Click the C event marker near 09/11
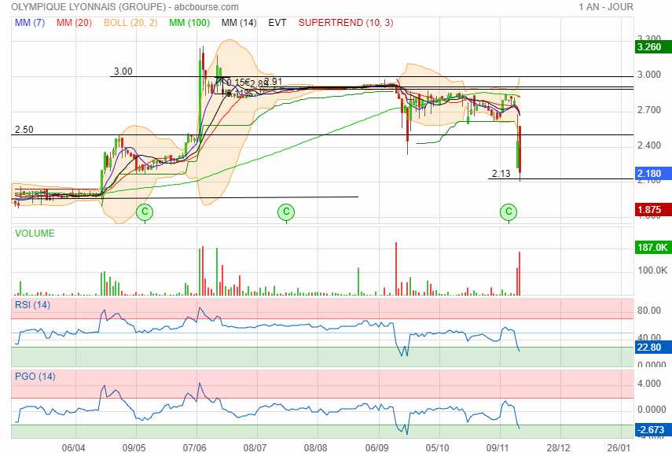672x456 pixels. tap(509, 211)
